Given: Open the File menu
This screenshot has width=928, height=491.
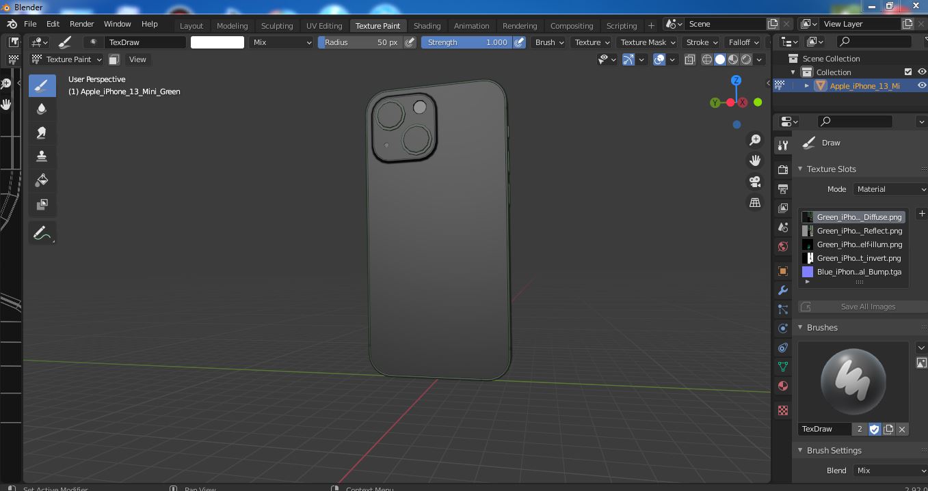Looking at the screenshot, I should point(30,24).
